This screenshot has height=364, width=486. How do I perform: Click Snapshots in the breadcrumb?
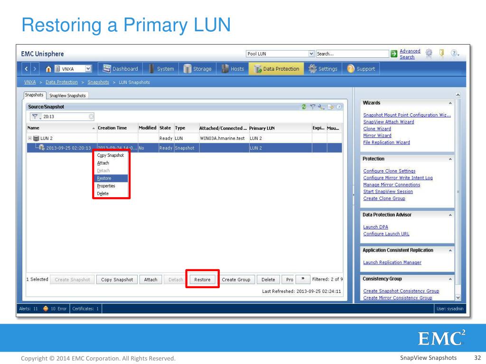pos(98,82)
